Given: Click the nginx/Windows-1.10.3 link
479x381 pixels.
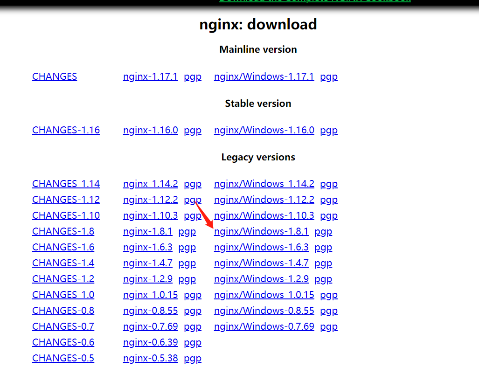Looking at the screenshot, I should pyautogui.click(x=264, y=216).
